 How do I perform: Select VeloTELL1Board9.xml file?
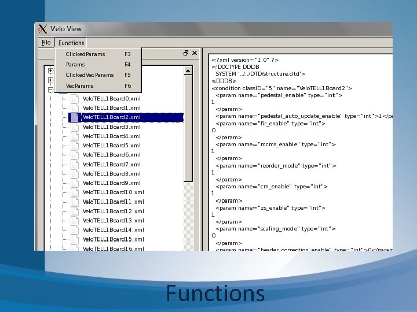(x=111, y=183)
